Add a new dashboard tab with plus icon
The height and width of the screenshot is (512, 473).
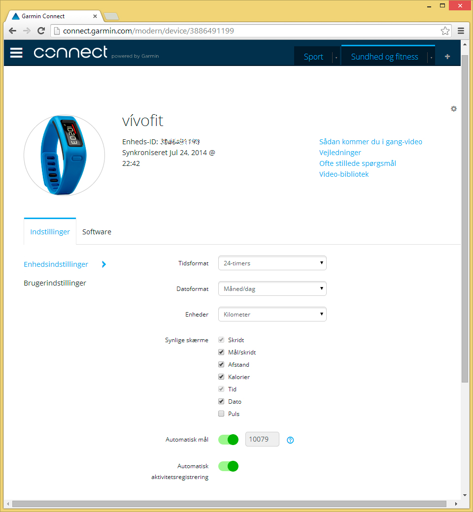pos(447,57)
